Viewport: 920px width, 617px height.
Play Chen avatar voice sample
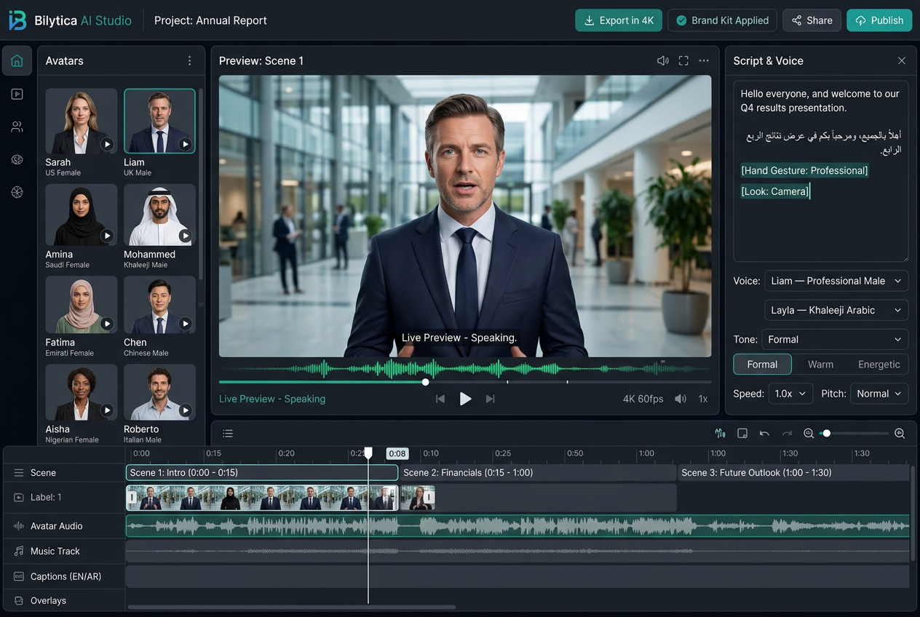185,324
